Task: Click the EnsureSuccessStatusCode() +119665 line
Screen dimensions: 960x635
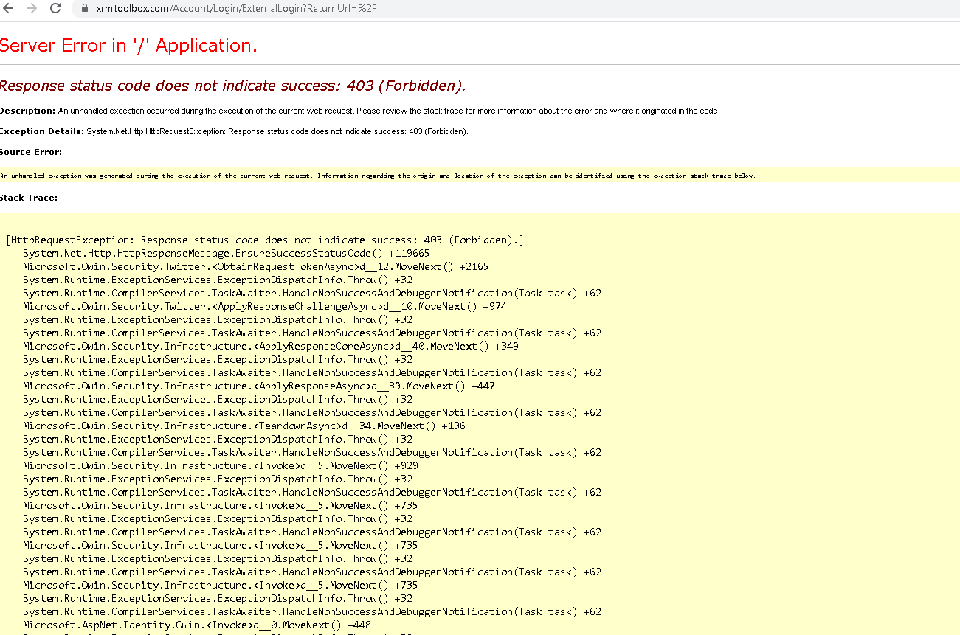Action: pyautogui.click(x=226, y=253)
